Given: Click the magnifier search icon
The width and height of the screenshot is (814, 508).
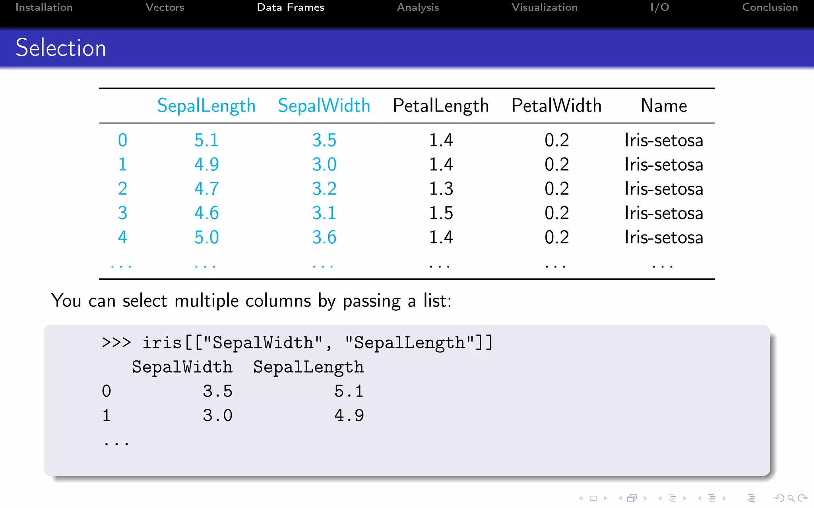Looking at the screenshot, I should (x=791, y=498).
